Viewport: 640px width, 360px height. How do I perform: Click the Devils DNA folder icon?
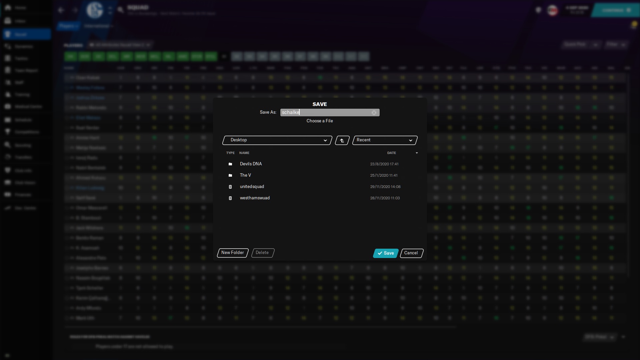coord(230,164)
